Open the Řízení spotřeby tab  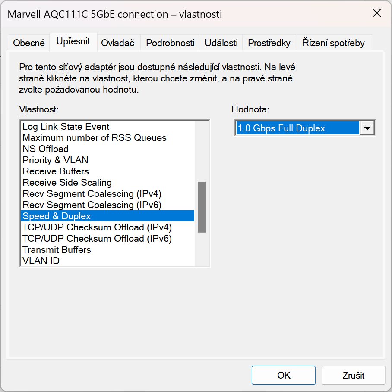point(333,43)
